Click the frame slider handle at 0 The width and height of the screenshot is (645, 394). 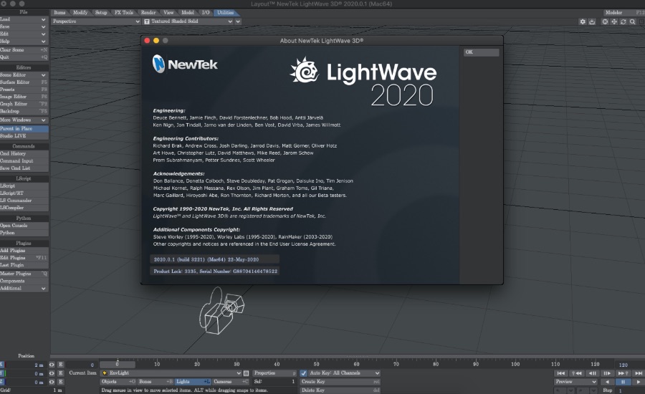point(118,365)
